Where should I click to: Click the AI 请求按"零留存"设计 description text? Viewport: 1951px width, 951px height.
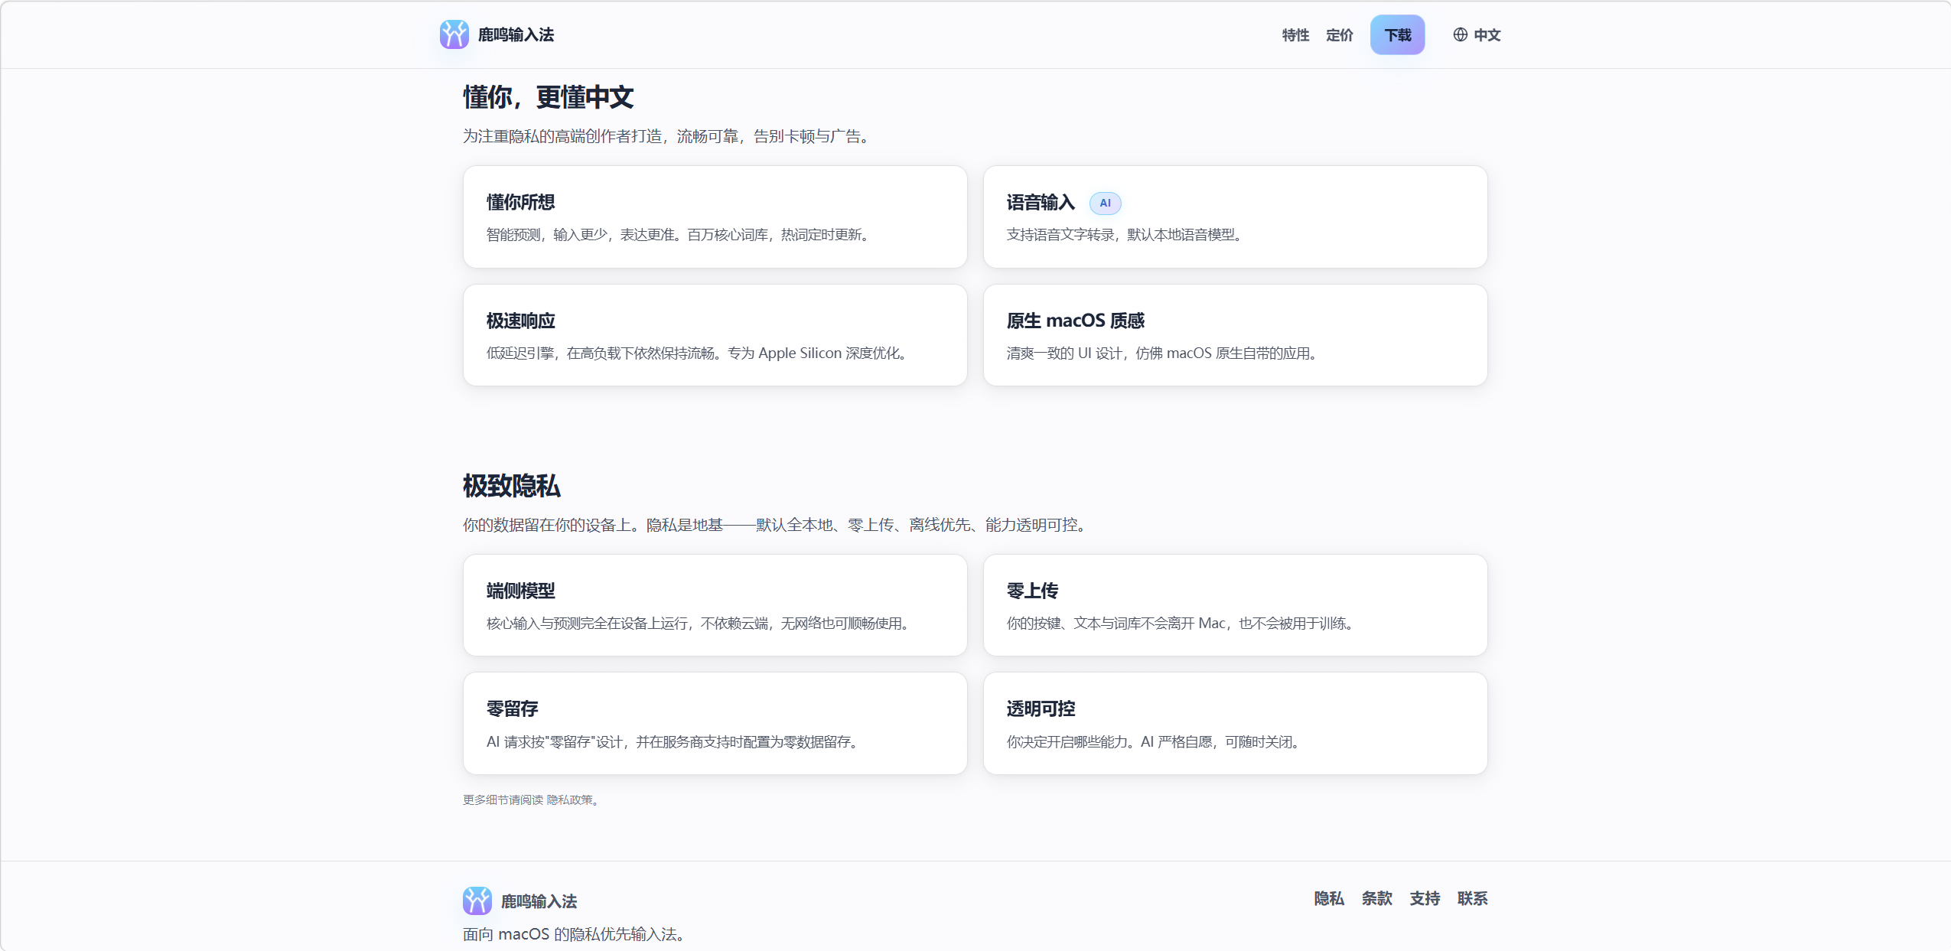point(673,741)
